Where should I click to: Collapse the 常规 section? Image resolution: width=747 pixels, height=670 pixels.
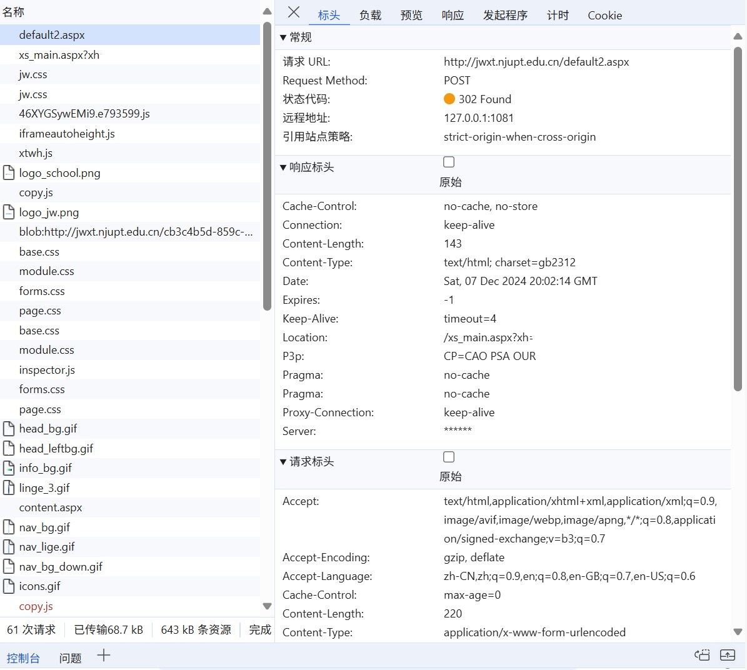click(283, 37)
